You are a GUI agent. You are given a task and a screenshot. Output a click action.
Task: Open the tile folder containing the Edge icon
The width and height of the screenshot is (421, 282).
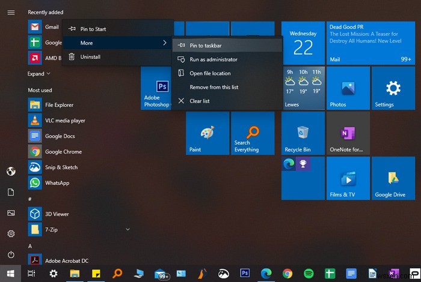pyautogui.click(x=303, y=178)
